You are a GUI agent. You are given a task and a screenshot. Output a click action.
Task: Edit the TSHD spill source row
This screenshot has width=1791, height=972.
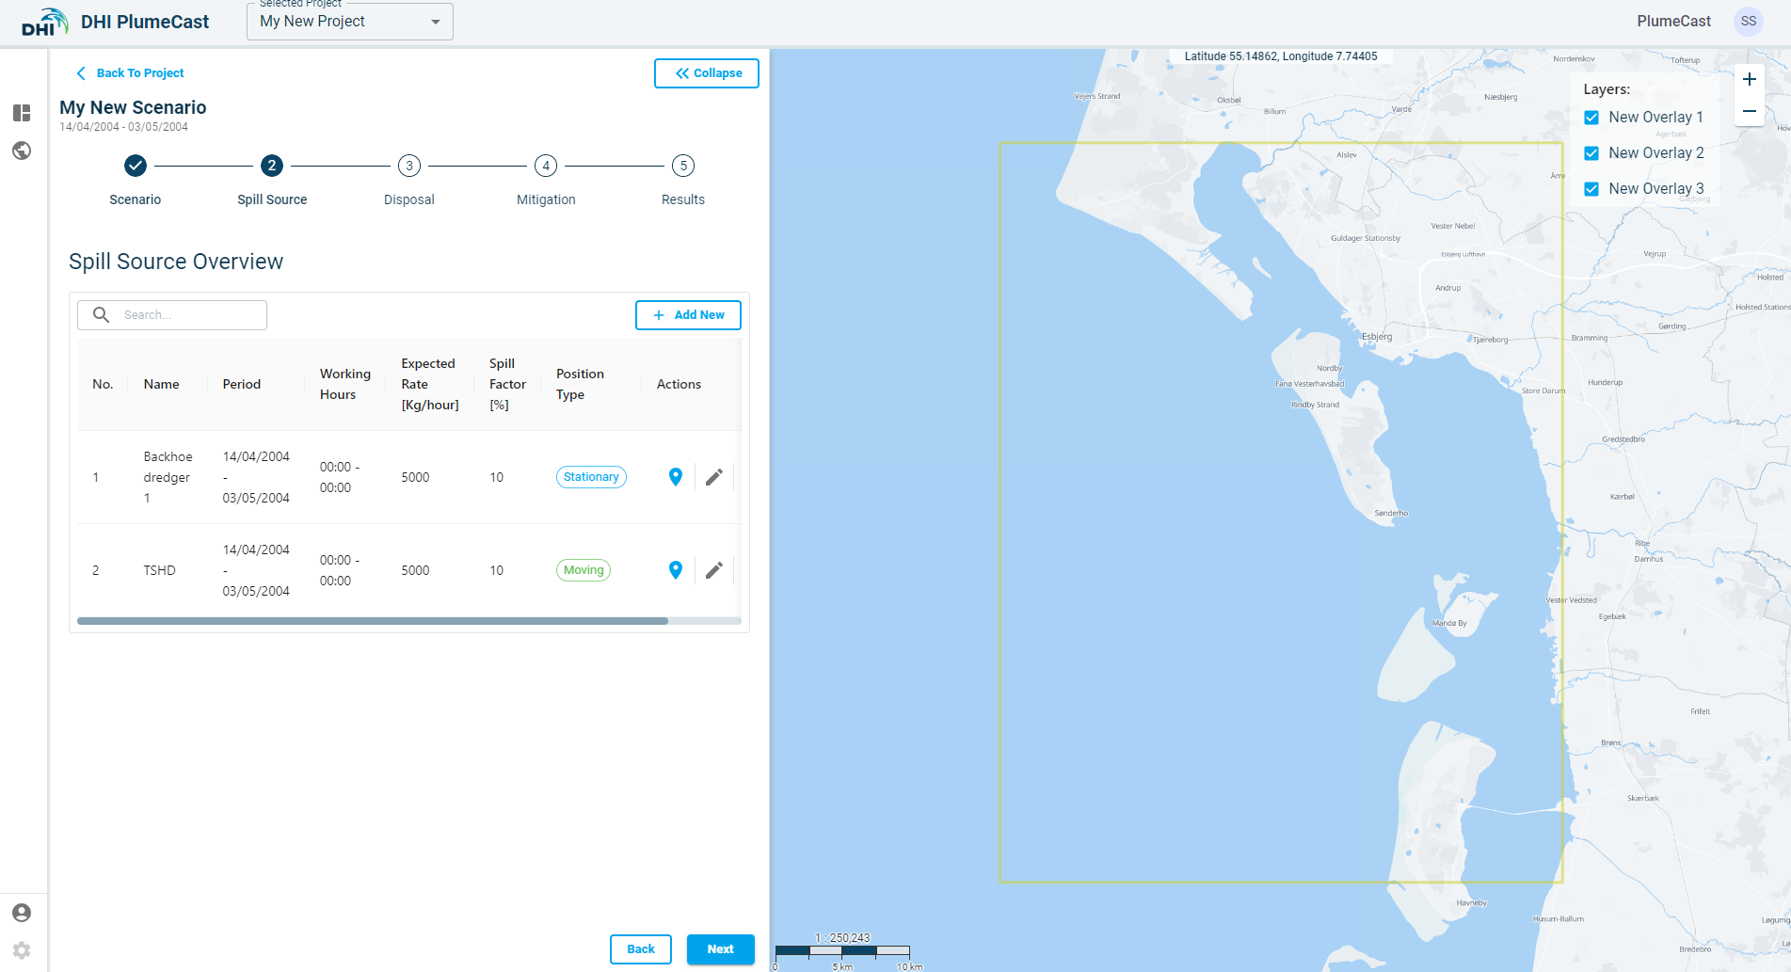714,570
